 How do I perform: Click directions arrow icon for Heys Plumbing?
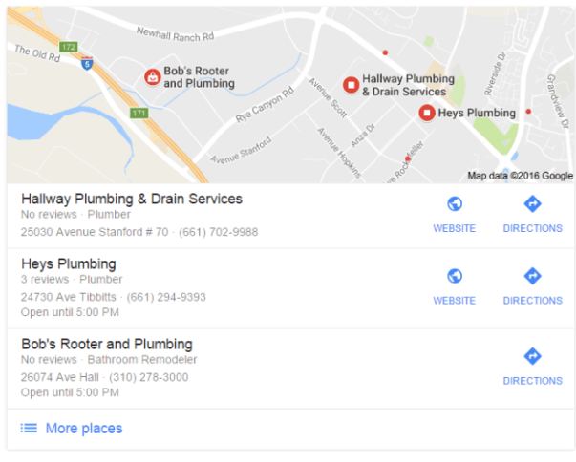point(532,276)
